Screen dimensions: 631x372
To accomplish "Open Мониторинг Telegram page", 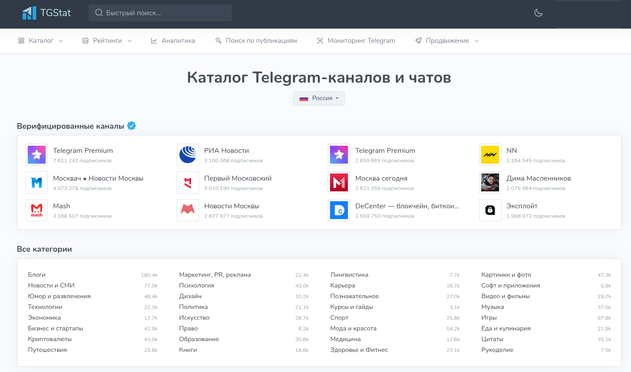I will pos(356,41).
